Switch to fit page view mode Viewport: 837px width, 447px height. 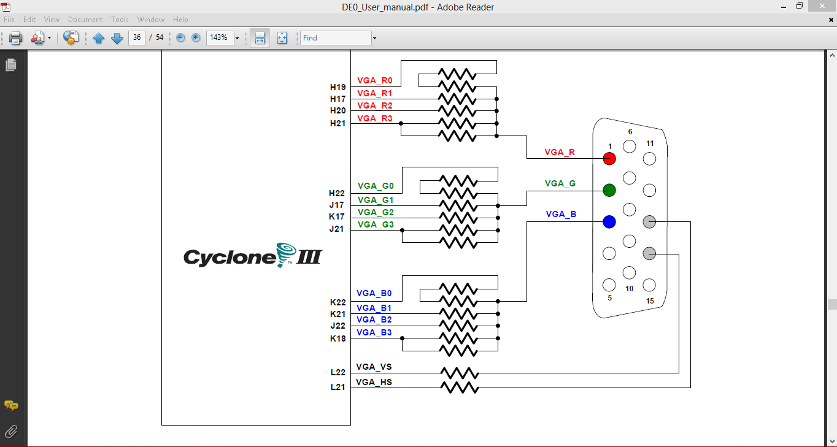coord(282,37)
